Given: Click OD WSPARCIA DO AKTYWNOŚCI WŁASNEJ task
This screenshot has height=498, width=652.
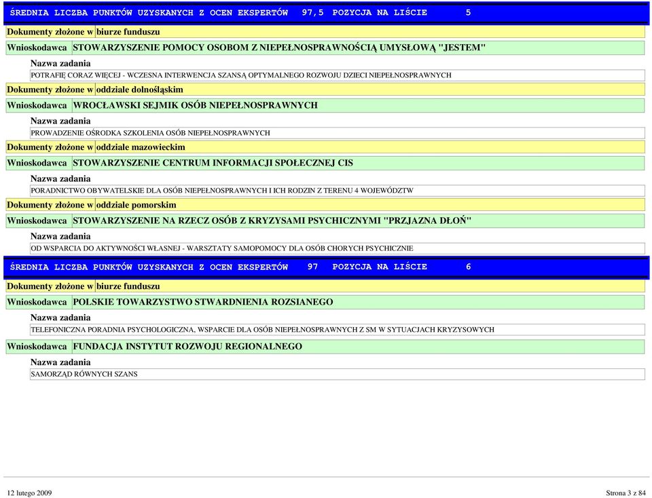Looking at the screenshot, I should [x=223, y=248].
